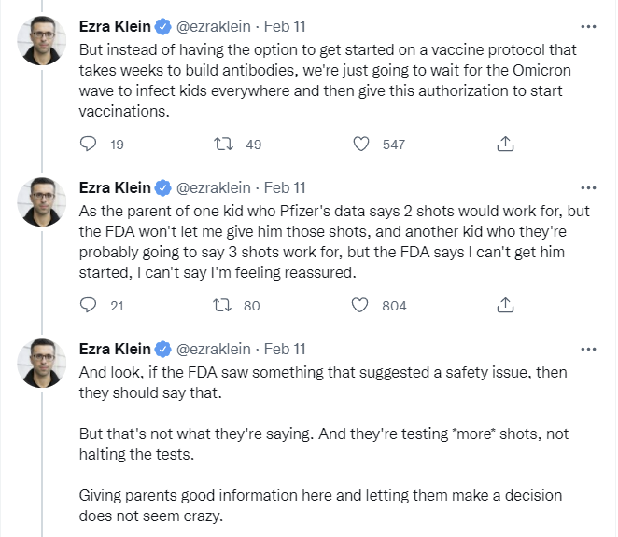Open more options on second tweet
Screen dimensions: 618x537
[x=587, y=187]
